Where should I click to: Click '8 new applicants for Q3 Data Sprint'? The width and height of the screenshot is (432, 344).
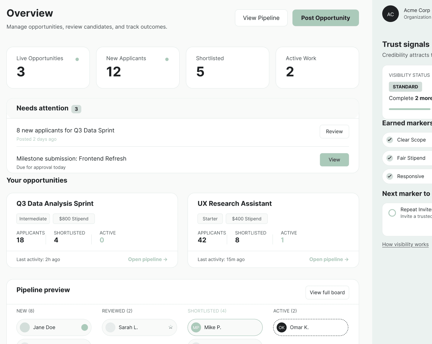(x=65, y=130)
